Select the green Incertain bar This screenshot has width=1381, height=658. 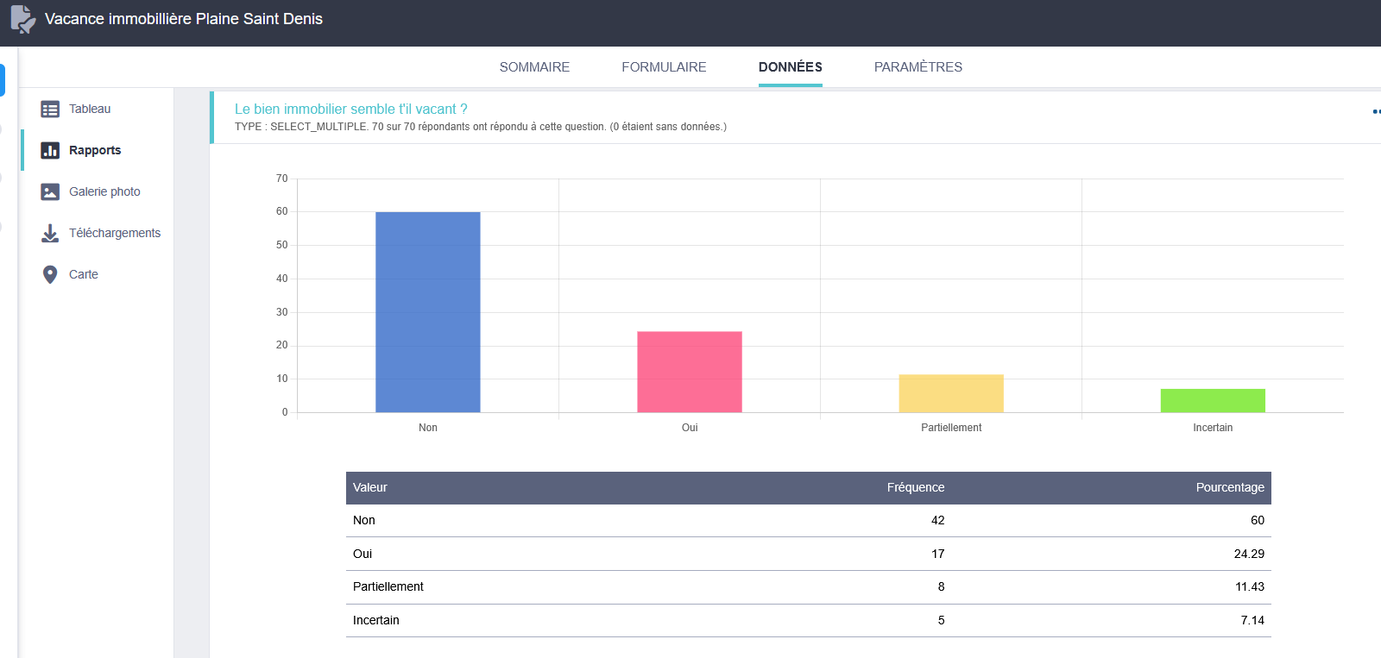[x=1212, y=401]
